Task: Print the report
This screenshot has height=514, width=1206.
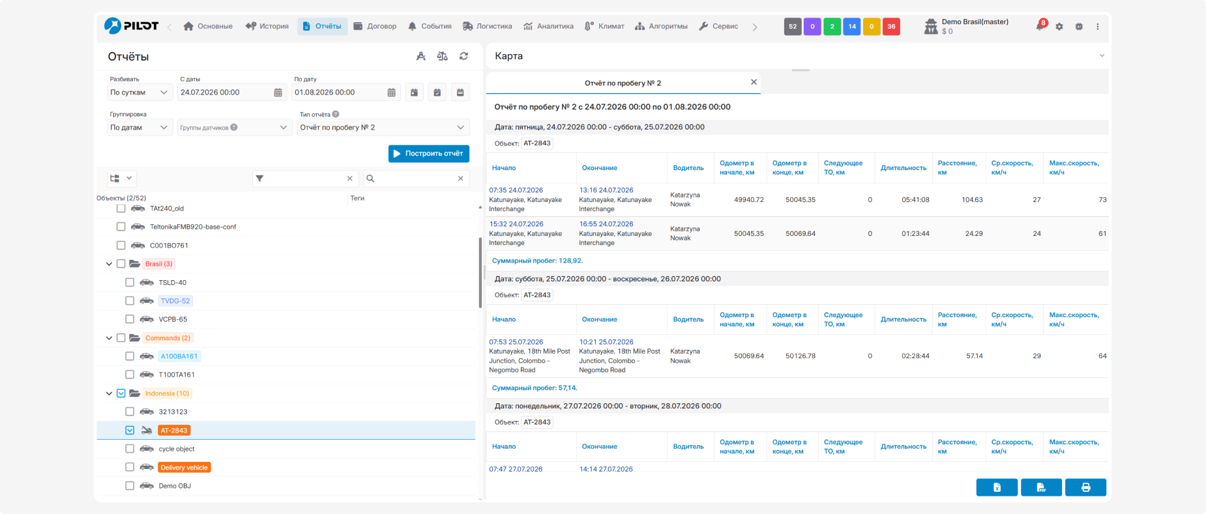Action: click(x=1085, y=487)
